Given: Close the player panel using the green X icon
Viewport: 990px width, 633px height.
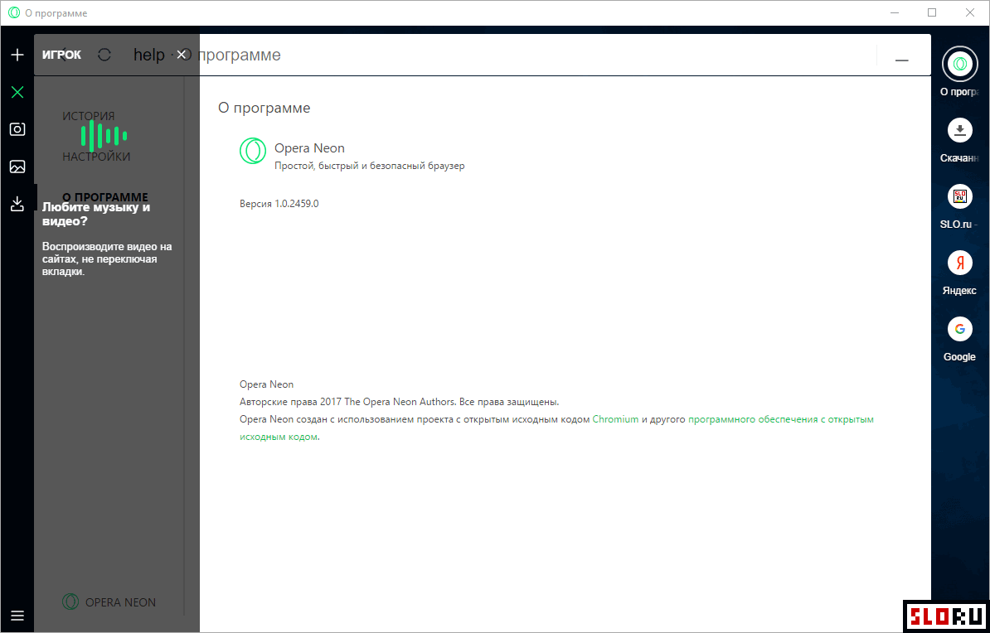Looking at the screenshot, I should (17, 93).
